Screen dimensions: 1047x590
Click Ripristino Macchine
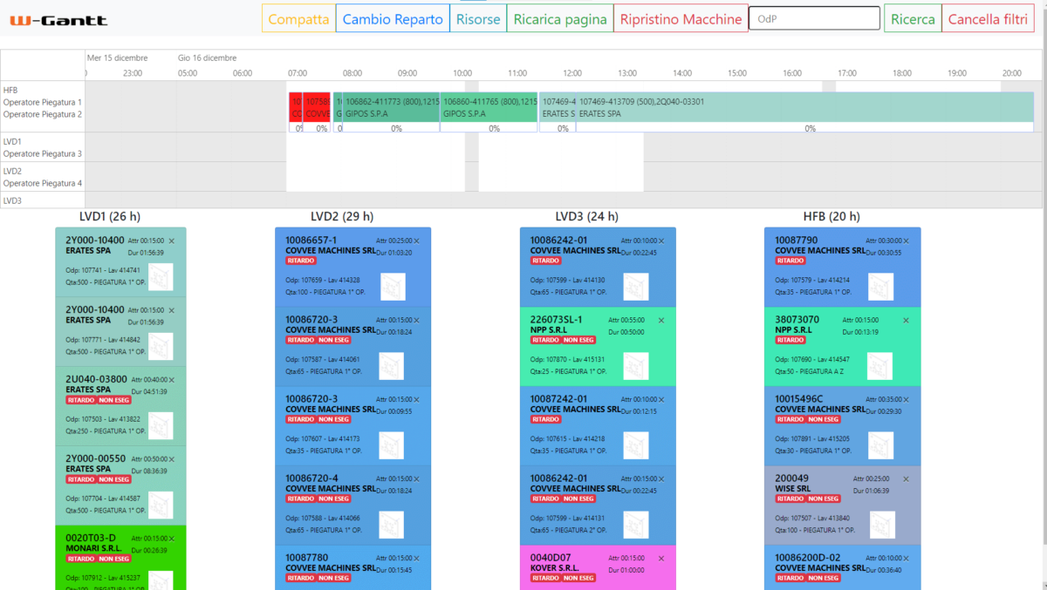682,17
